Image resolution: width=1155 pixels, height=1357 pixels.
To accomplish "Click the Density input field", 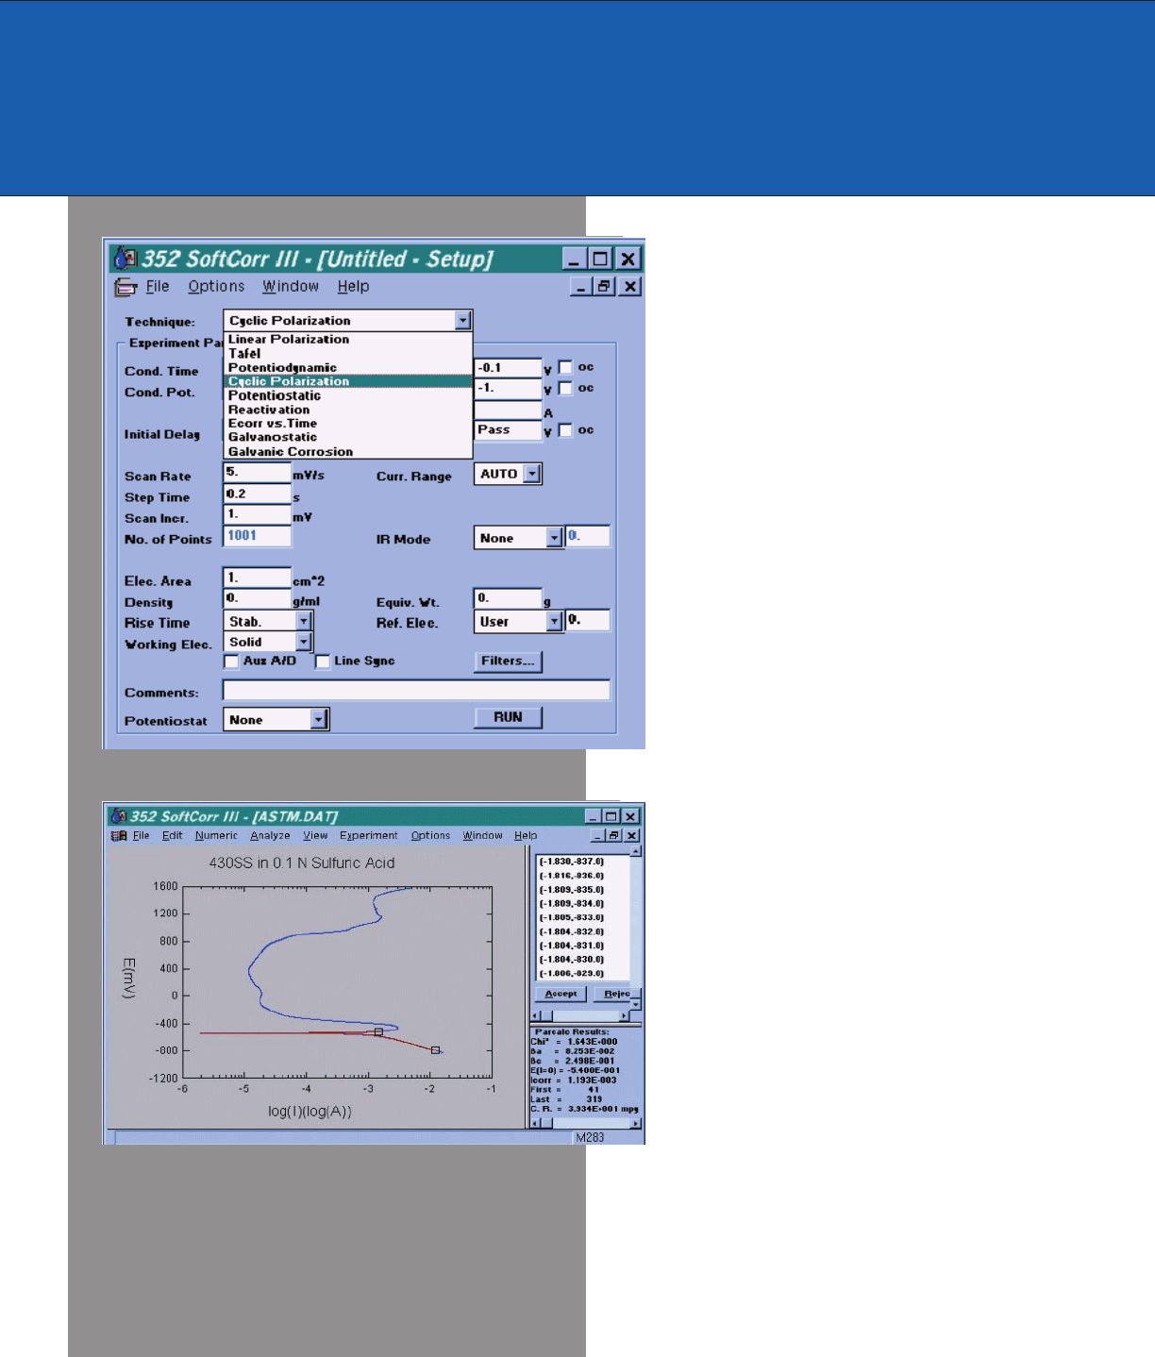I will coord(258,598).
